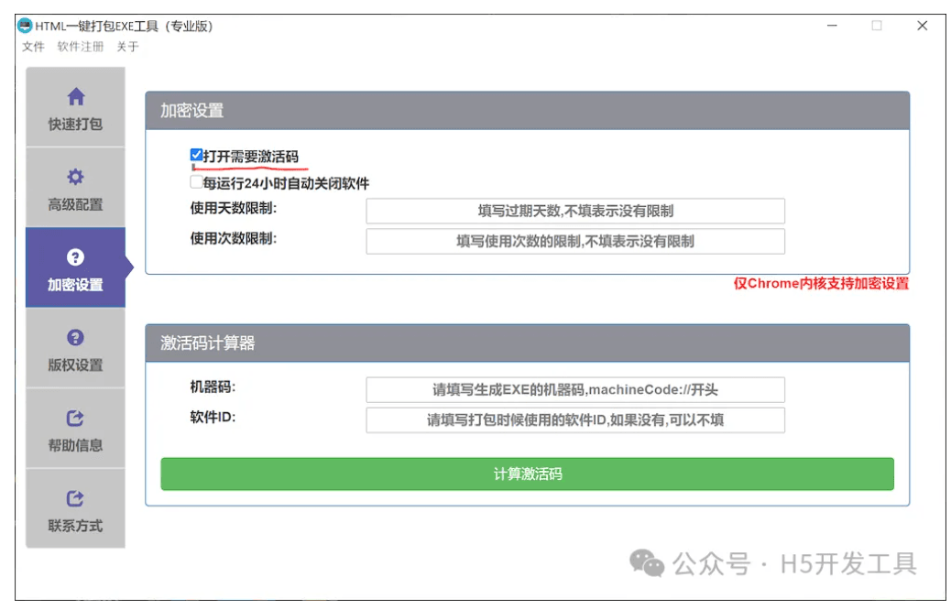Click the 机器码 input field

click(575, 389)
